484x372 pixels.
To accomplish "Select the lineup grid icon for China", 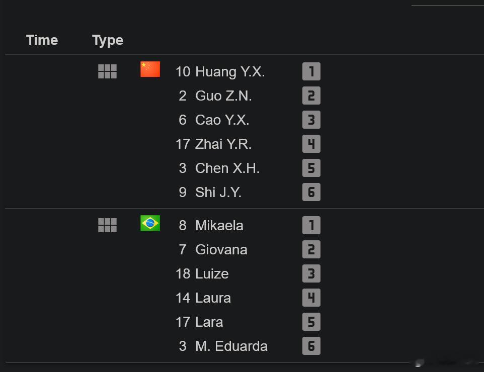I will [x=108, y=71].
